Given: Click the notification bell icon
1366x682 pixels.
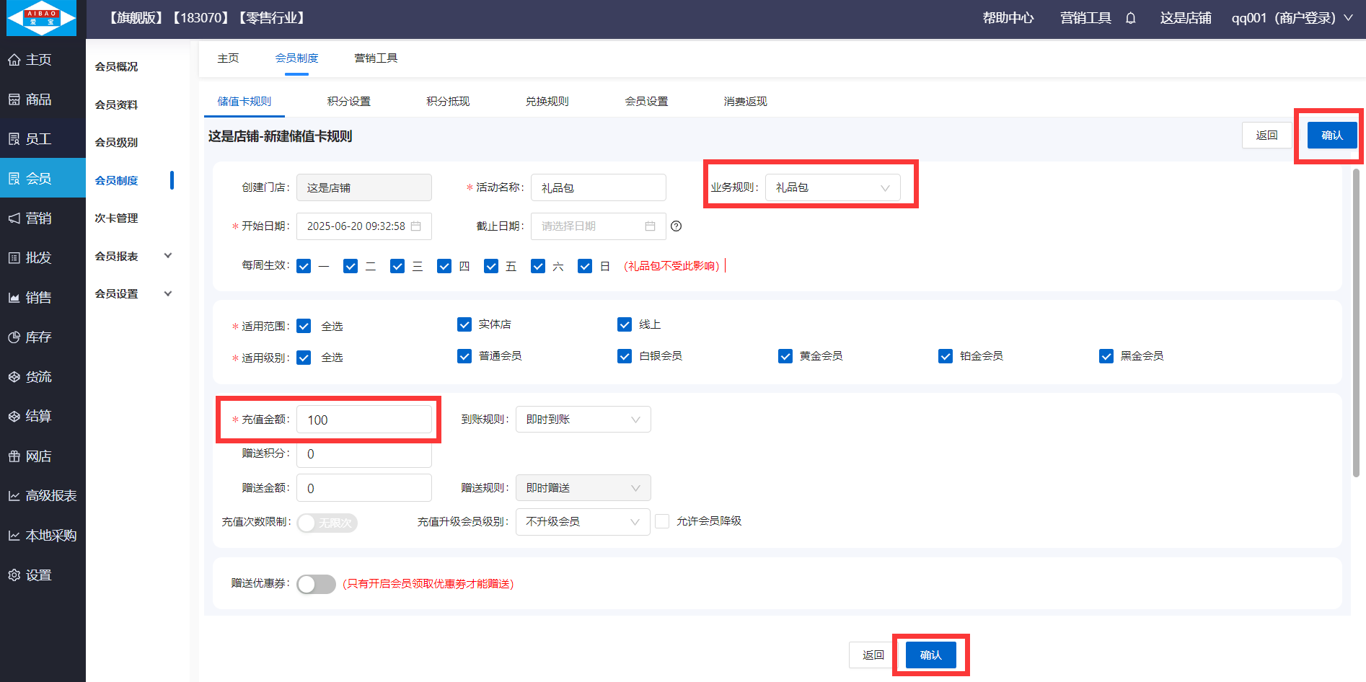Looking at the screenshot, I should pyautogui.click(x=1130, y=18).
